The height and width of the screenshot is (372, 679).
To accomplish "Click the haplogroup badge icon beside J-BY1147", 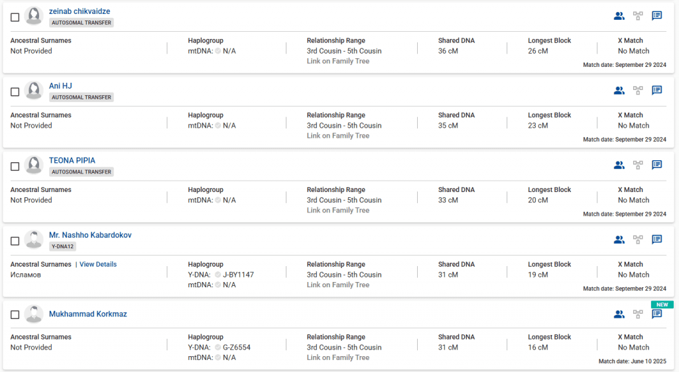I will (217, 275).
